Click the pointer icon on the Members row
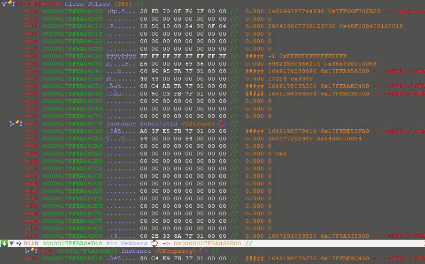Screen dimensions: 425x264 (x=19, y=243)
